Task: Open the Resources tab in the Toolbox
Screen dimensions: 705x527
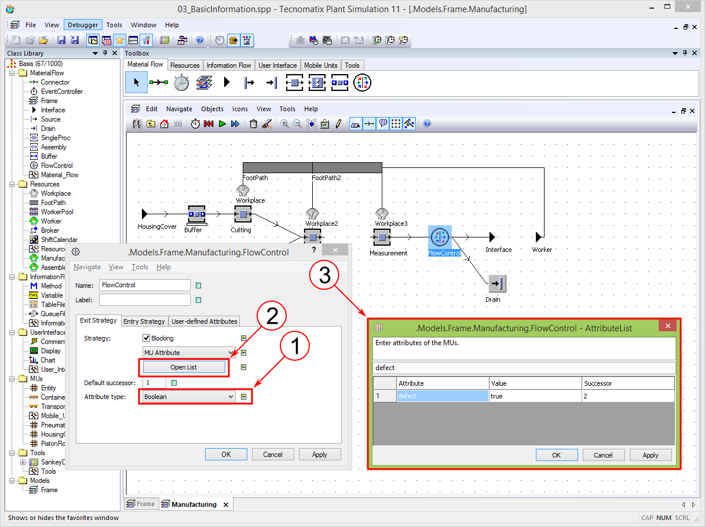Action: (x=185, y=65)
